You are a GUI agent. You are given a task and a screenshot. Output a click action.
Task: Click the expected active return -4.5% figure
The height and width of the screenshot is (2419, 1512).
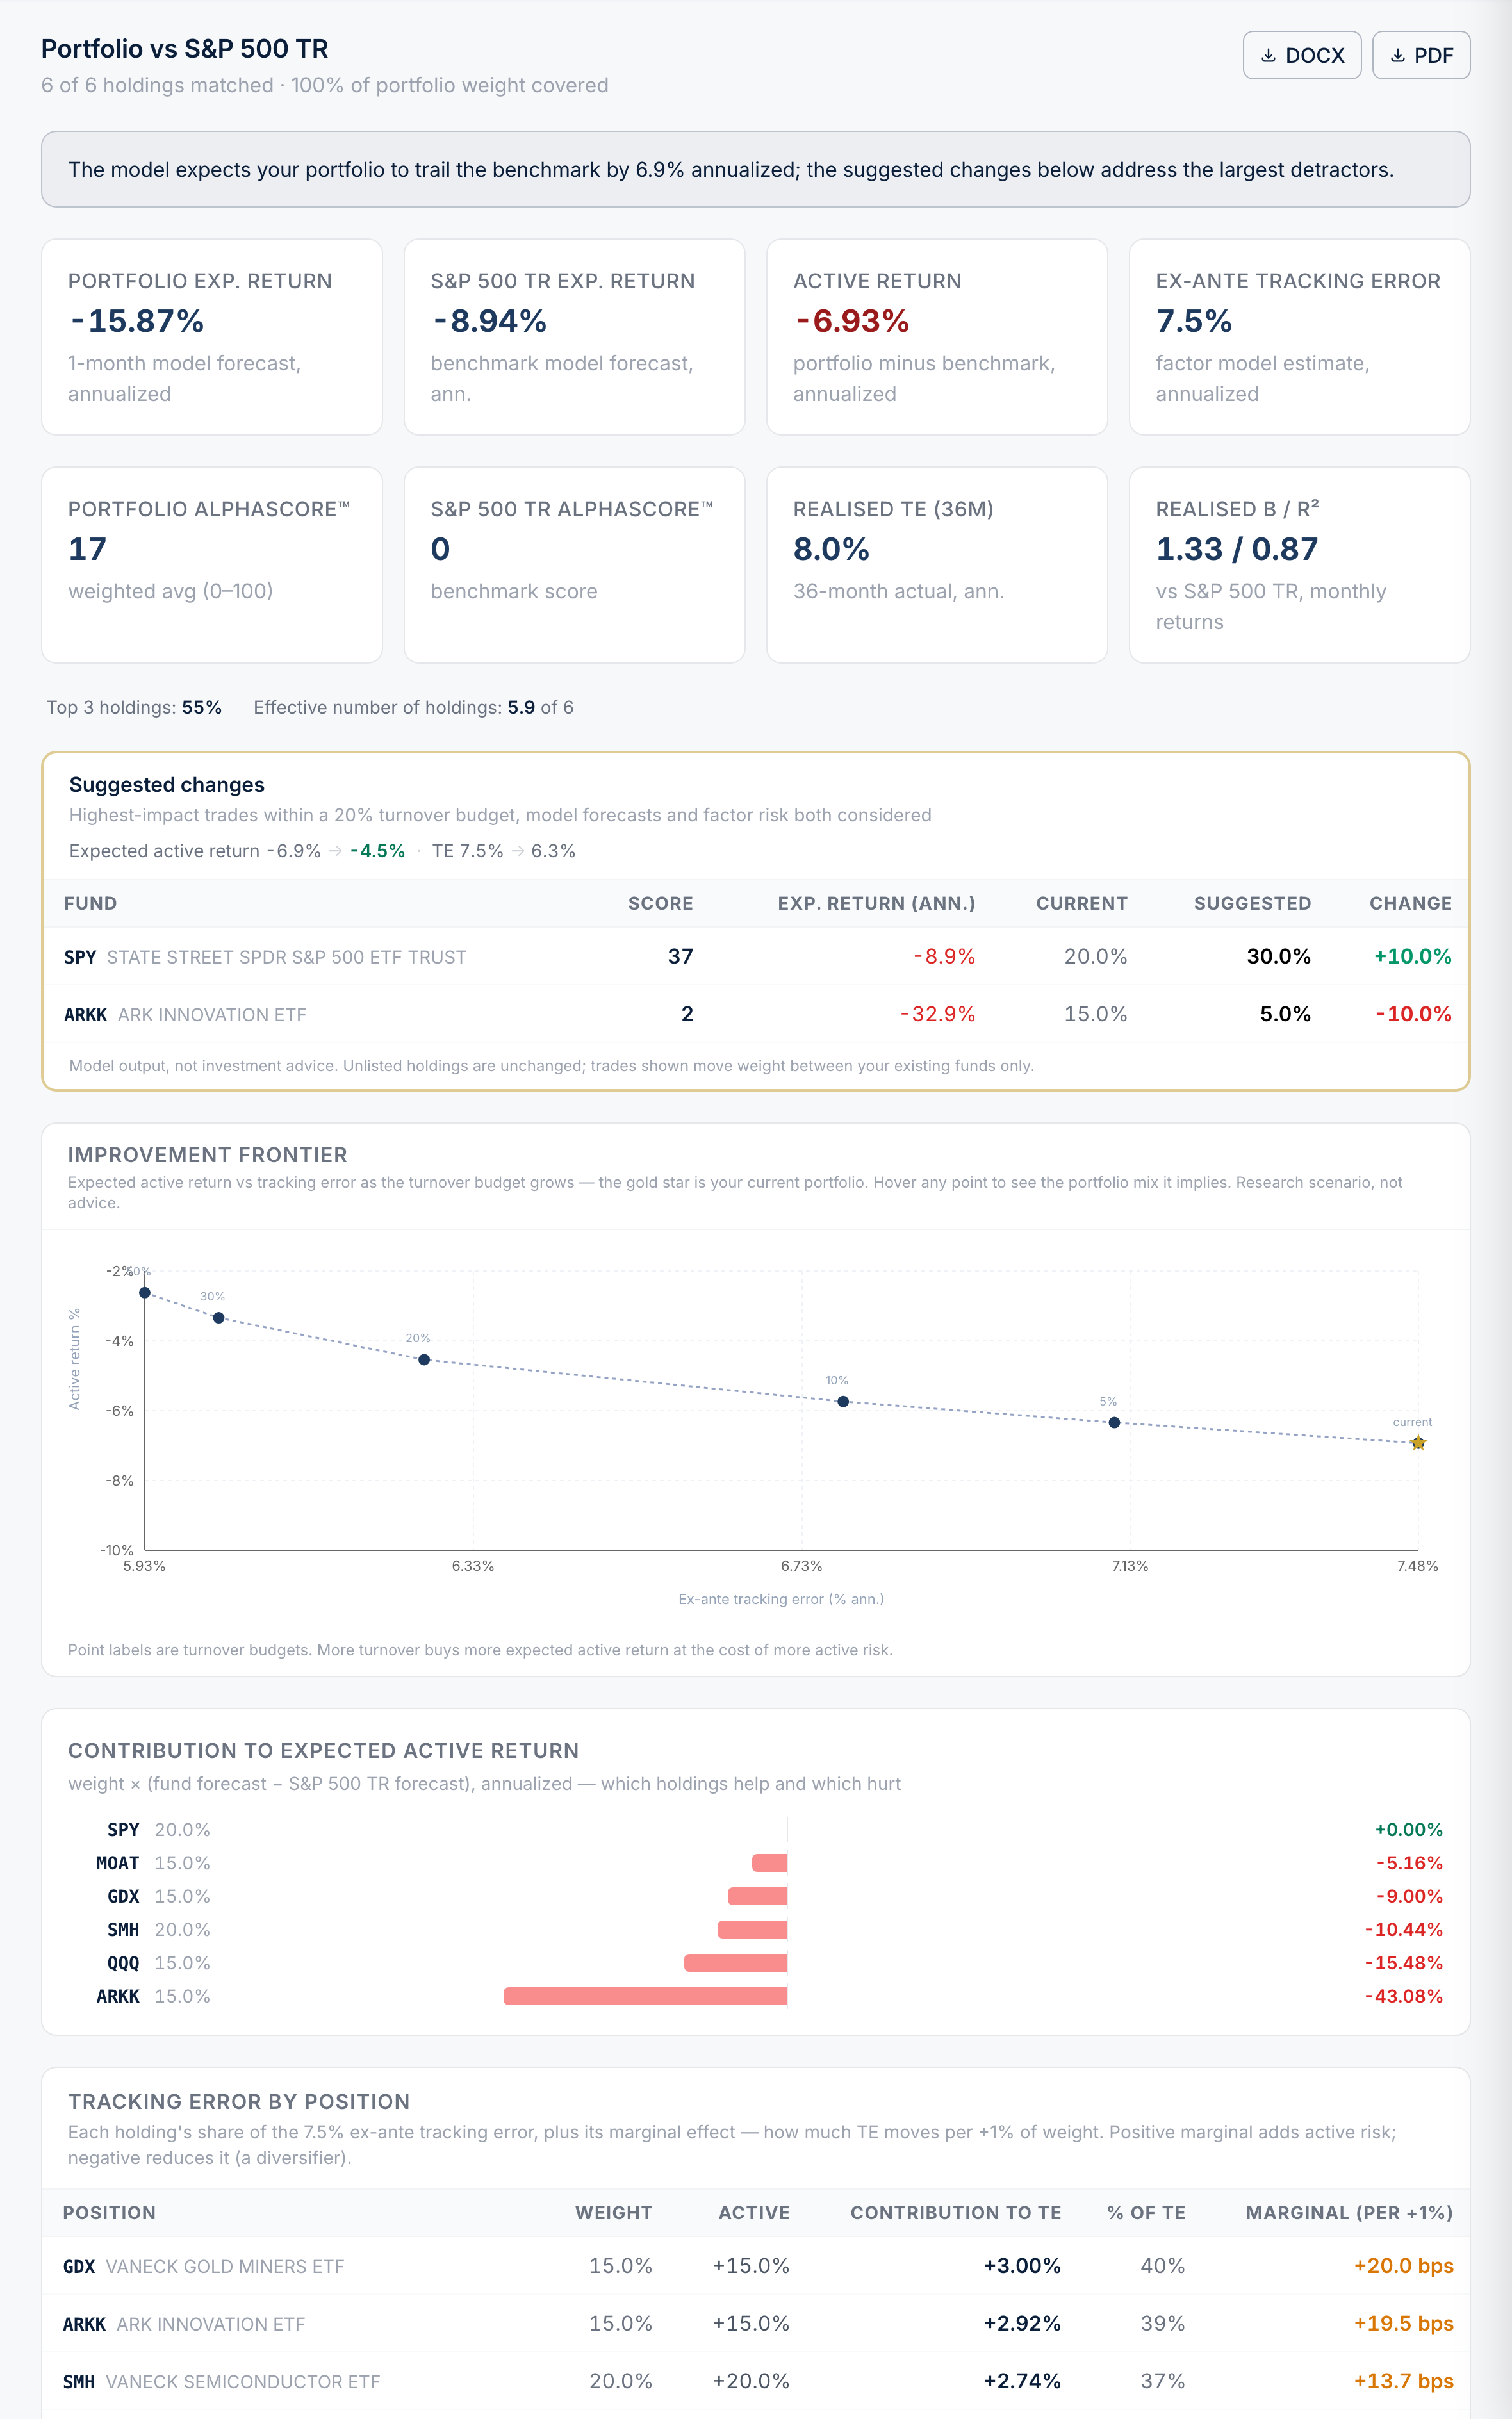377,851
